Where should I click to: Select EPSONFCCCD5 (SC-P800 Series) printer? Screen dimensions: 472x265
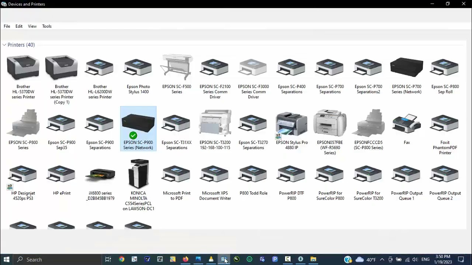[368, 130]
